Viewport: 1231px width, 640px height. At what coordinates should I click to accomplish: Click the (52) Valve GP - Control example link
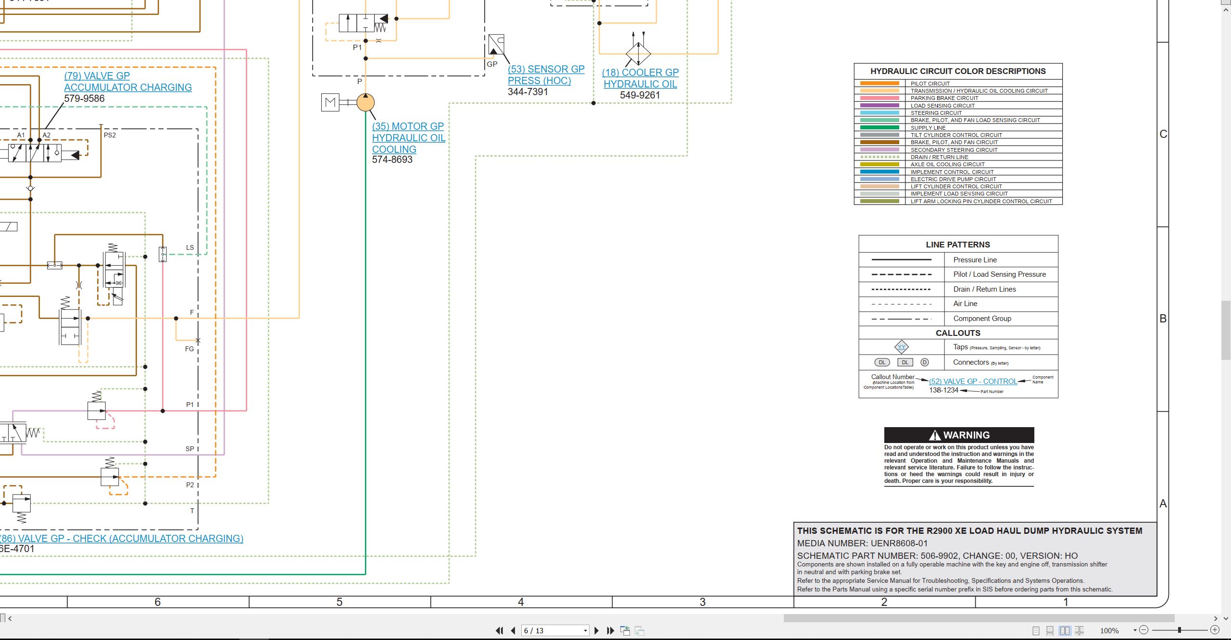point(973,382)
